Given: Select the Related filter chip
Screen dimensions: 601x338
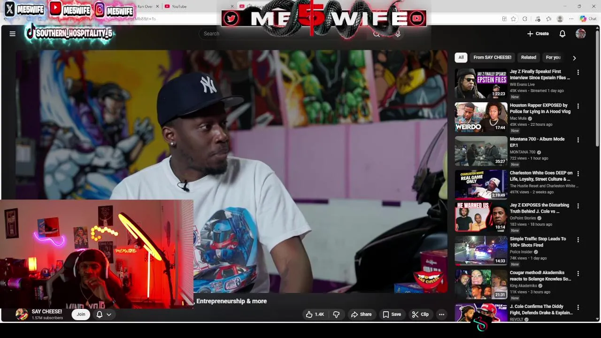Looking at the screenshot, I should tap(528, 57).
